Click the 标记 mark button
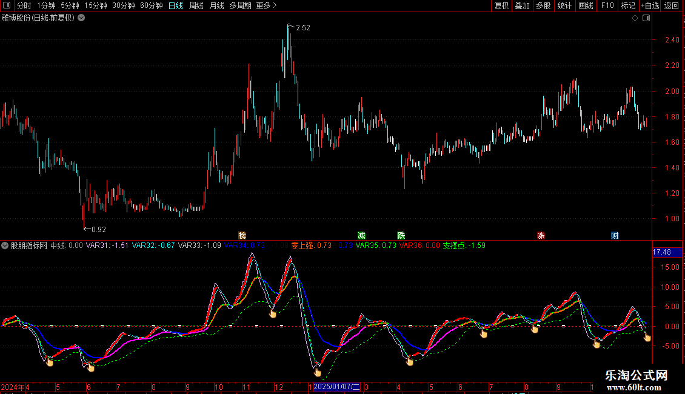The image size is (685, 394). pos(628,5)
